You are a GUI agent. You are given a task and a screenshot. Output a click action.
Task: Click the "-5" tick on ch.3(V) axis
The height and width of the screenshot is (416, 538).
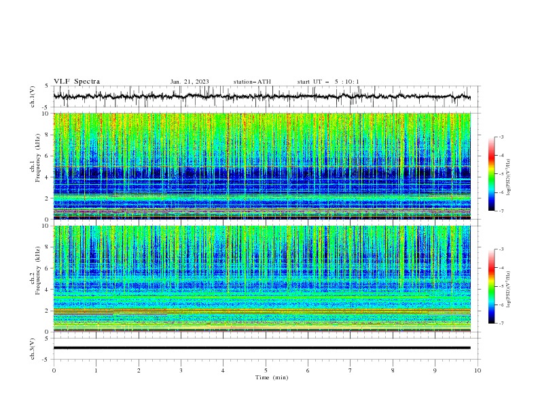46,360
